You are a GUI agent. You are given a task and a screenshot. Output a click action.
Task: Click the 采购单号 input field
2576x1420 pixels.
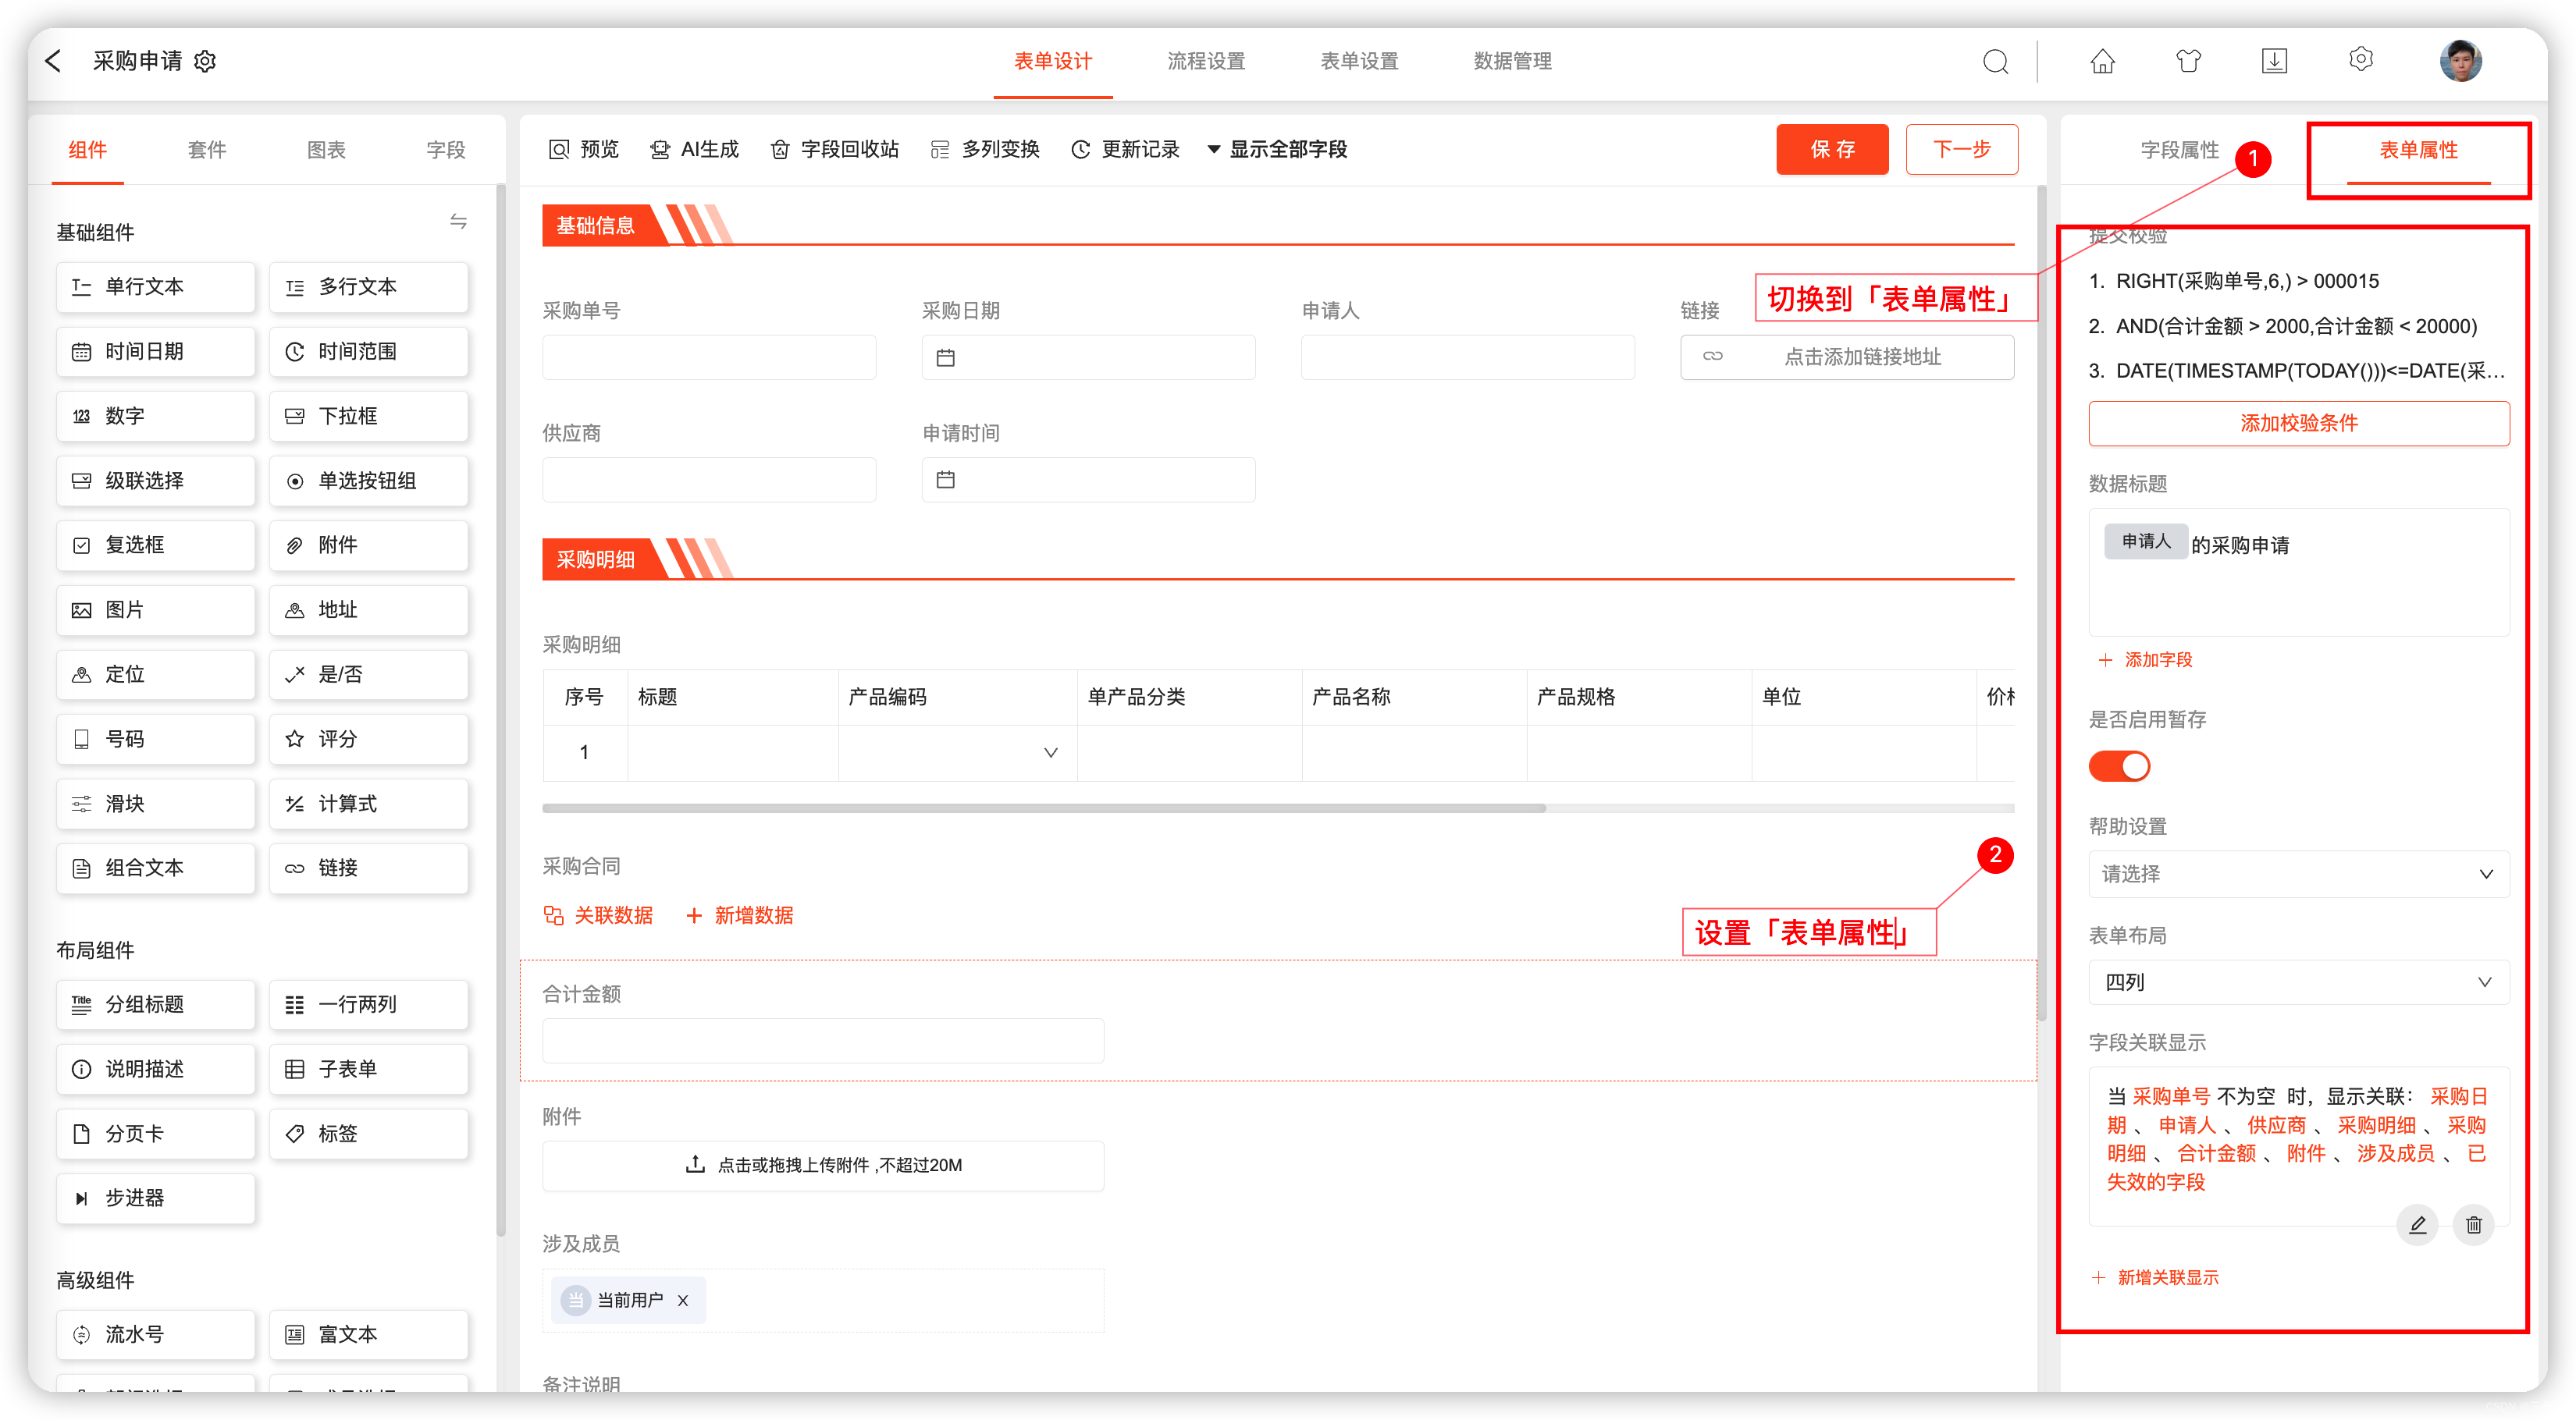click(709, 358)
